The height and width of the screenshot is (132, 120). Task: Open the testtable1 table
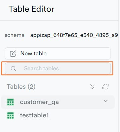click(x=35, y=115)
